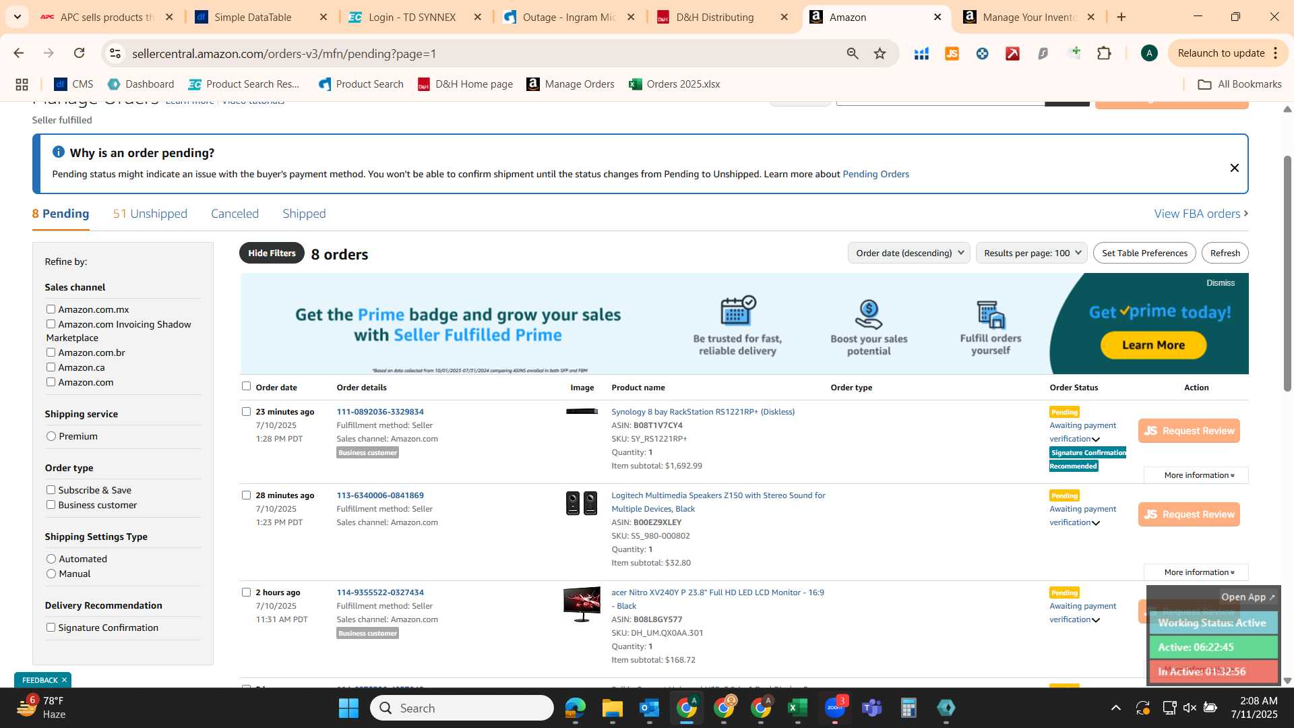Switch to the 51 Unshipped tab
Screen dimensions: 1294x728
150,214
